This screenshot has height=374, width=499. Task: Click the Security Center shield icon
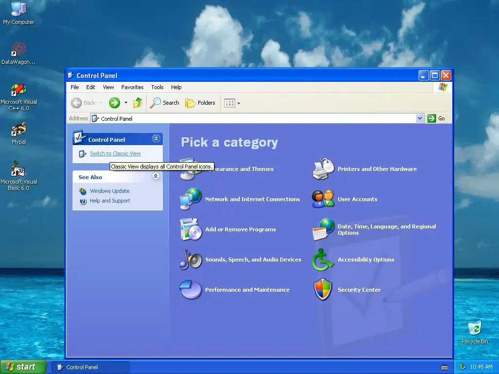[x=323, y=289]
